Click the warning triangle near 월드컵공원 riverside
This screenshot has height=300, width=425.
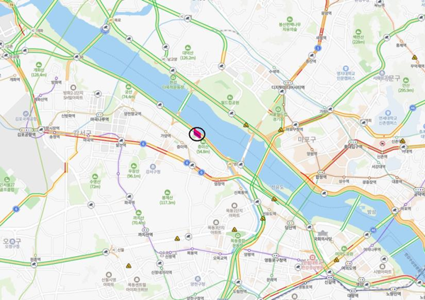click(x=246, y=125)
